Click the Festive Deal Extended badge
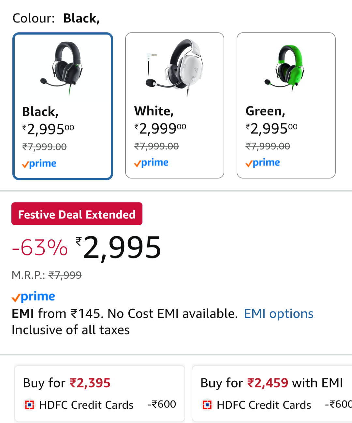 [77, 214]
